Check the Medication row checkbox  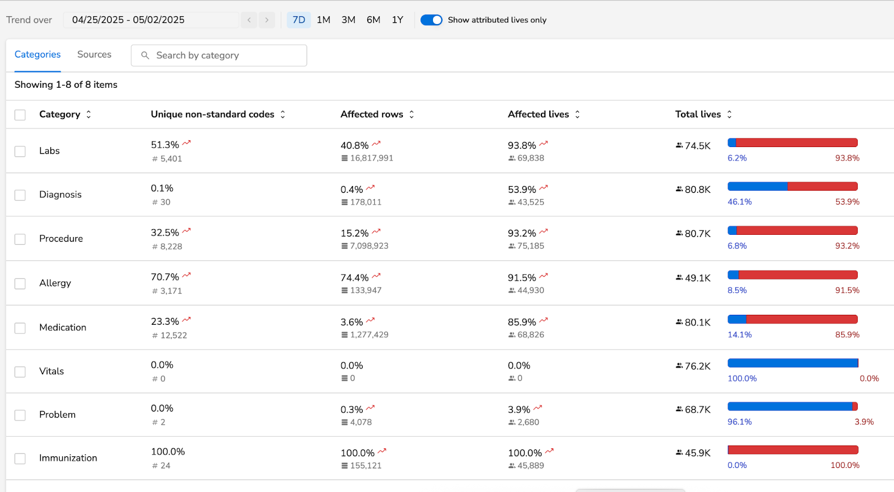pos(20,328)
